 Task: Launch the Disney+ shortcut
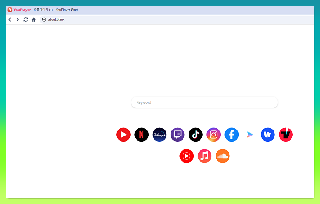160,135
